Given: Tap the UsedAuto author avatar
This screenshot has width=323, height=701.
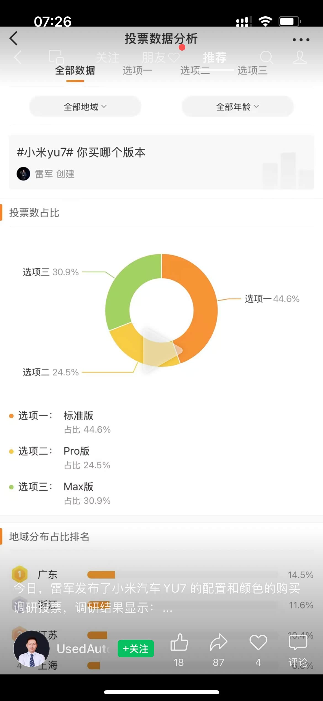Looking at the screenshot, I should 31,648.
